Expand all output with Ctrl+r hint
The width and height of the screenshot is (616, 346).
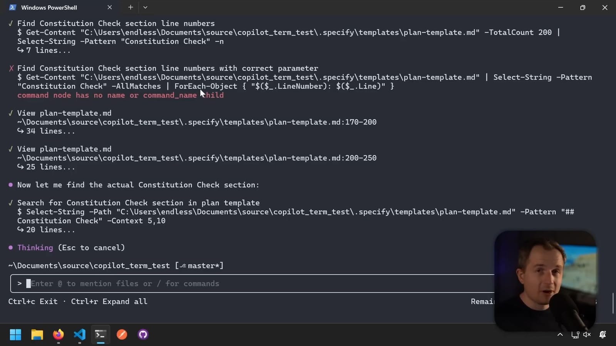tap(109, 301)
